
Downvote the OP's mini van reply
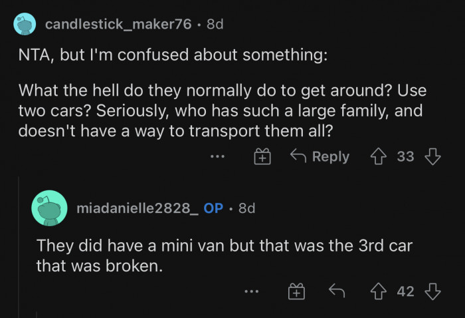[432, 291]
